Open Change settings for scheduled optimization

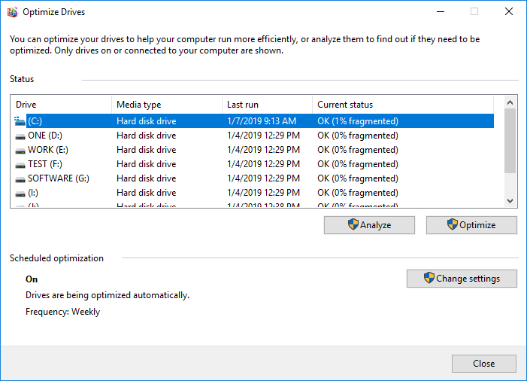[x=462, y=279]
